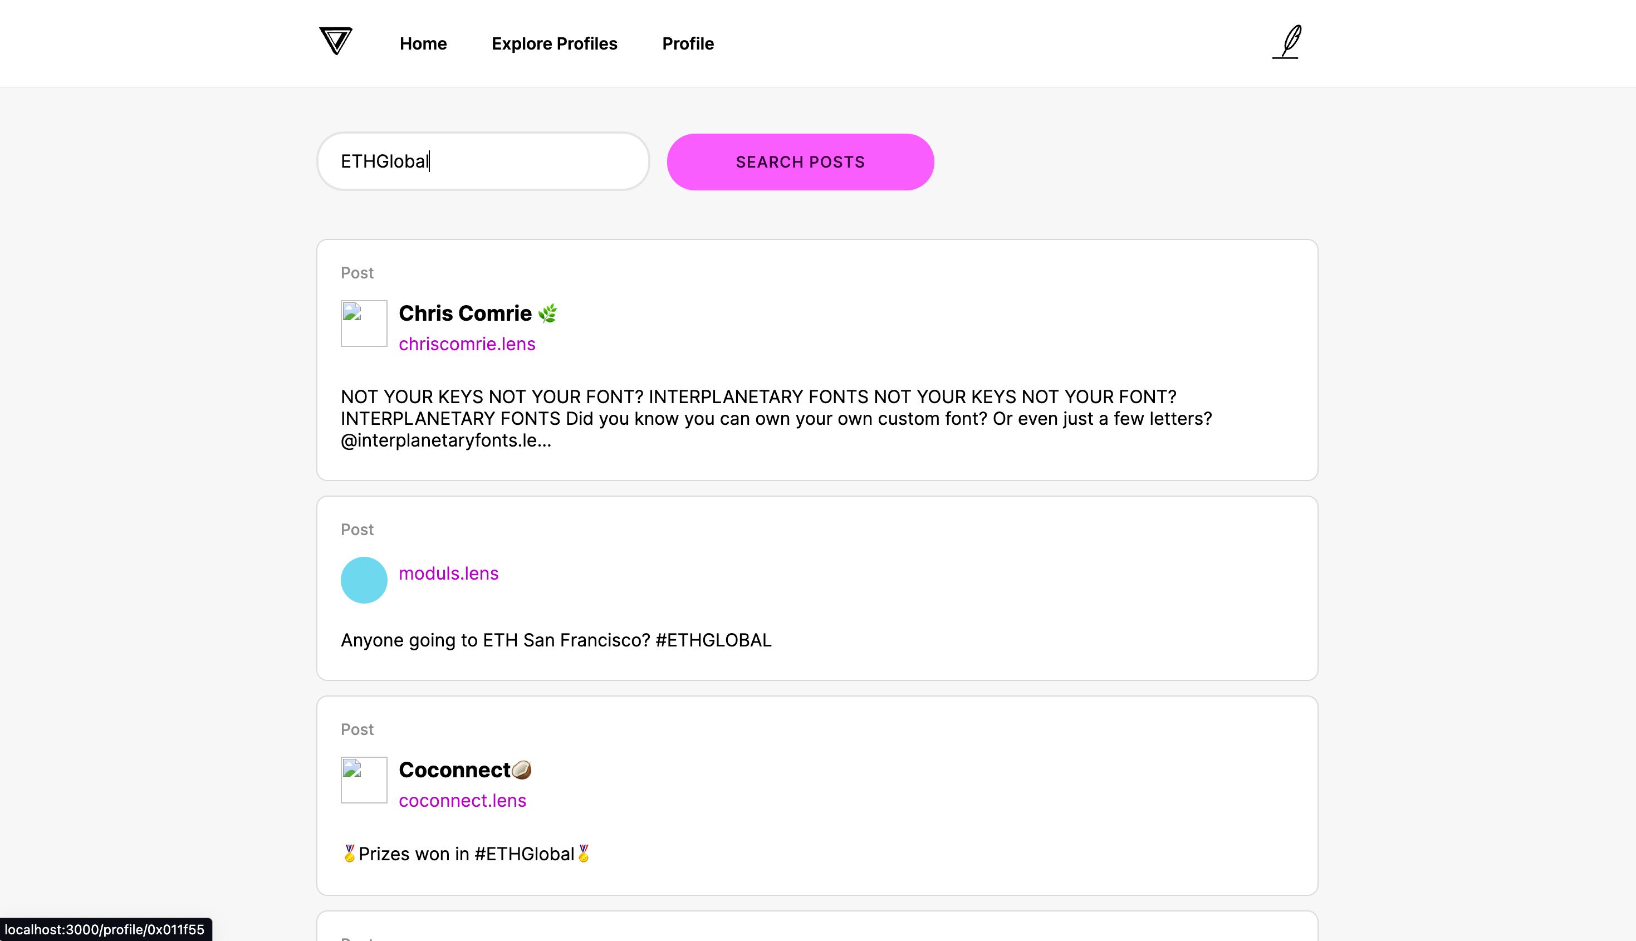Click the Post label above Coconnect
1636x941 pixels.
tap(357, 729)
